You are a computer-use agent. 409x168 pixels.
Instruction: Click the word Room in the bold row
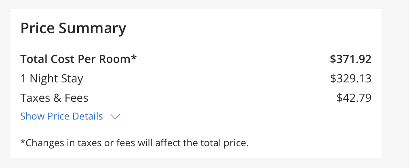click(115, 59)
